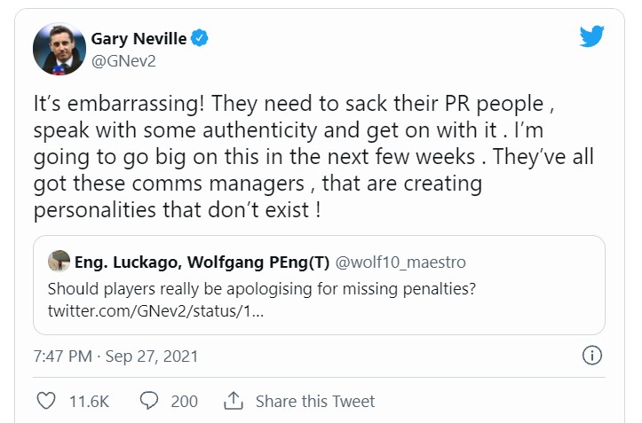Open the tweet info icon
This screenshot has width=642, height=423.
click(x=592, y=356)
